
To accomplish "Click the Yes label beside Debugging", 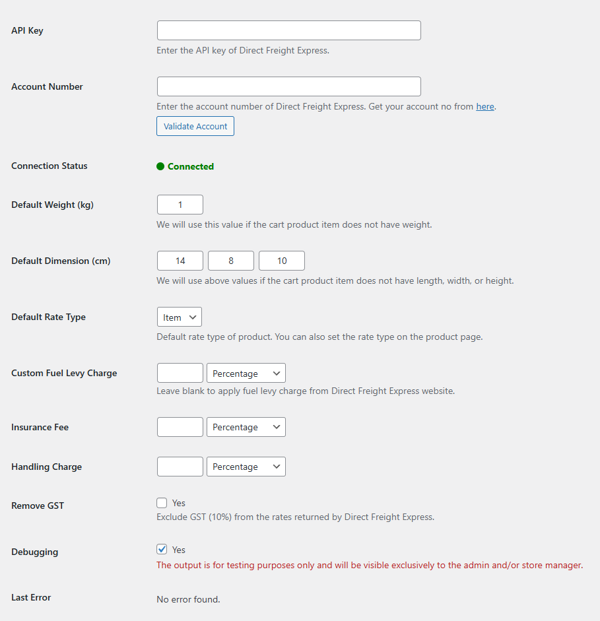I will tap(179, 550).
